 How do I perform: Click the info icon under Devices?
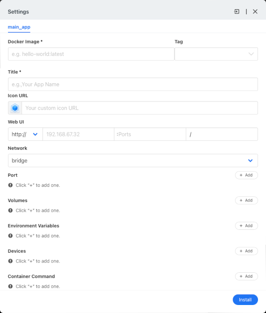click(x=10, y=261)
